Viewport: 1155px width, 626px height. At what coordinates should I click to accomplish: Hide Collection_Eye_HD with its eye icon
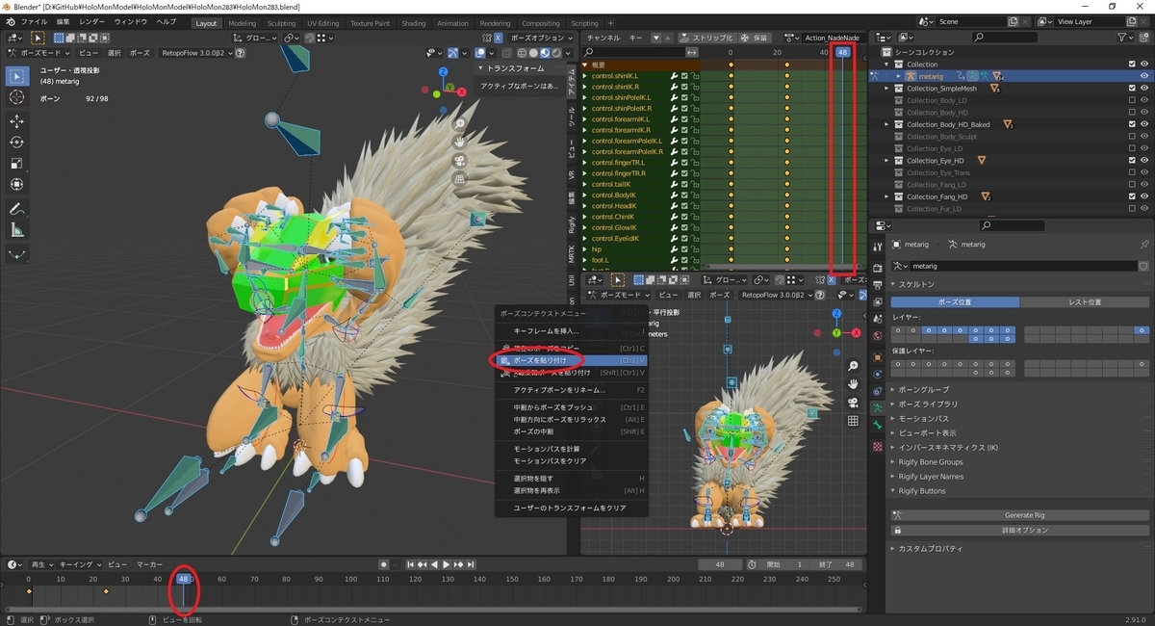(x=1144, y=160)
